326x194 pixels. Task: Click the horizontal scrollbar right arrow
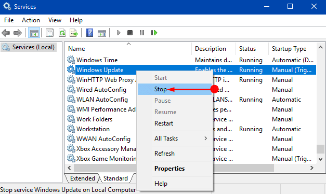pos(311,168)
